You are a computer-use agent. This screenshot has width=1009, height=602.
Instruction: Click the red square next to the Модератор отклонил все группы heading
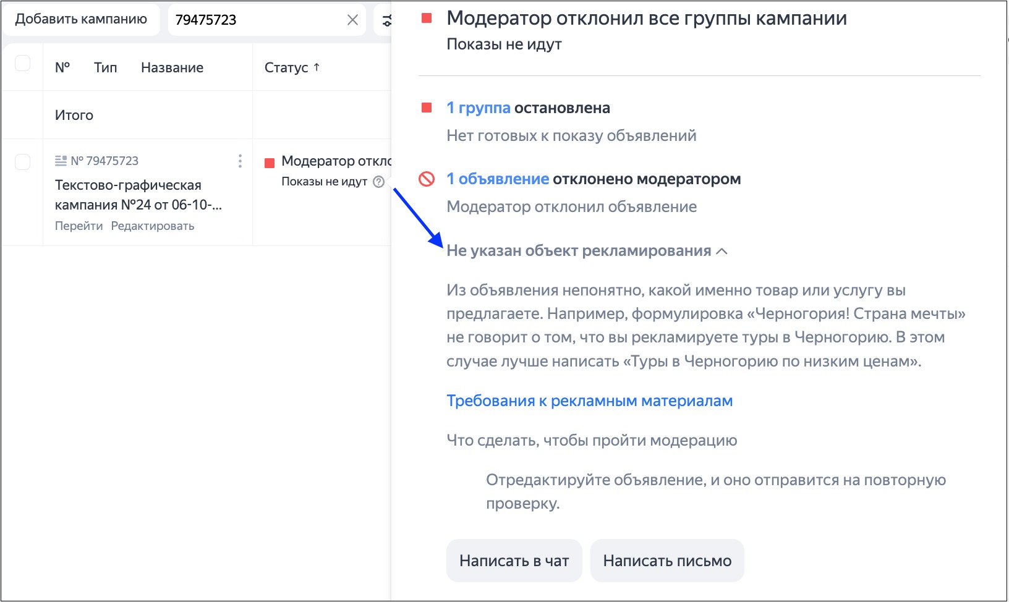[x=427, y=18]
